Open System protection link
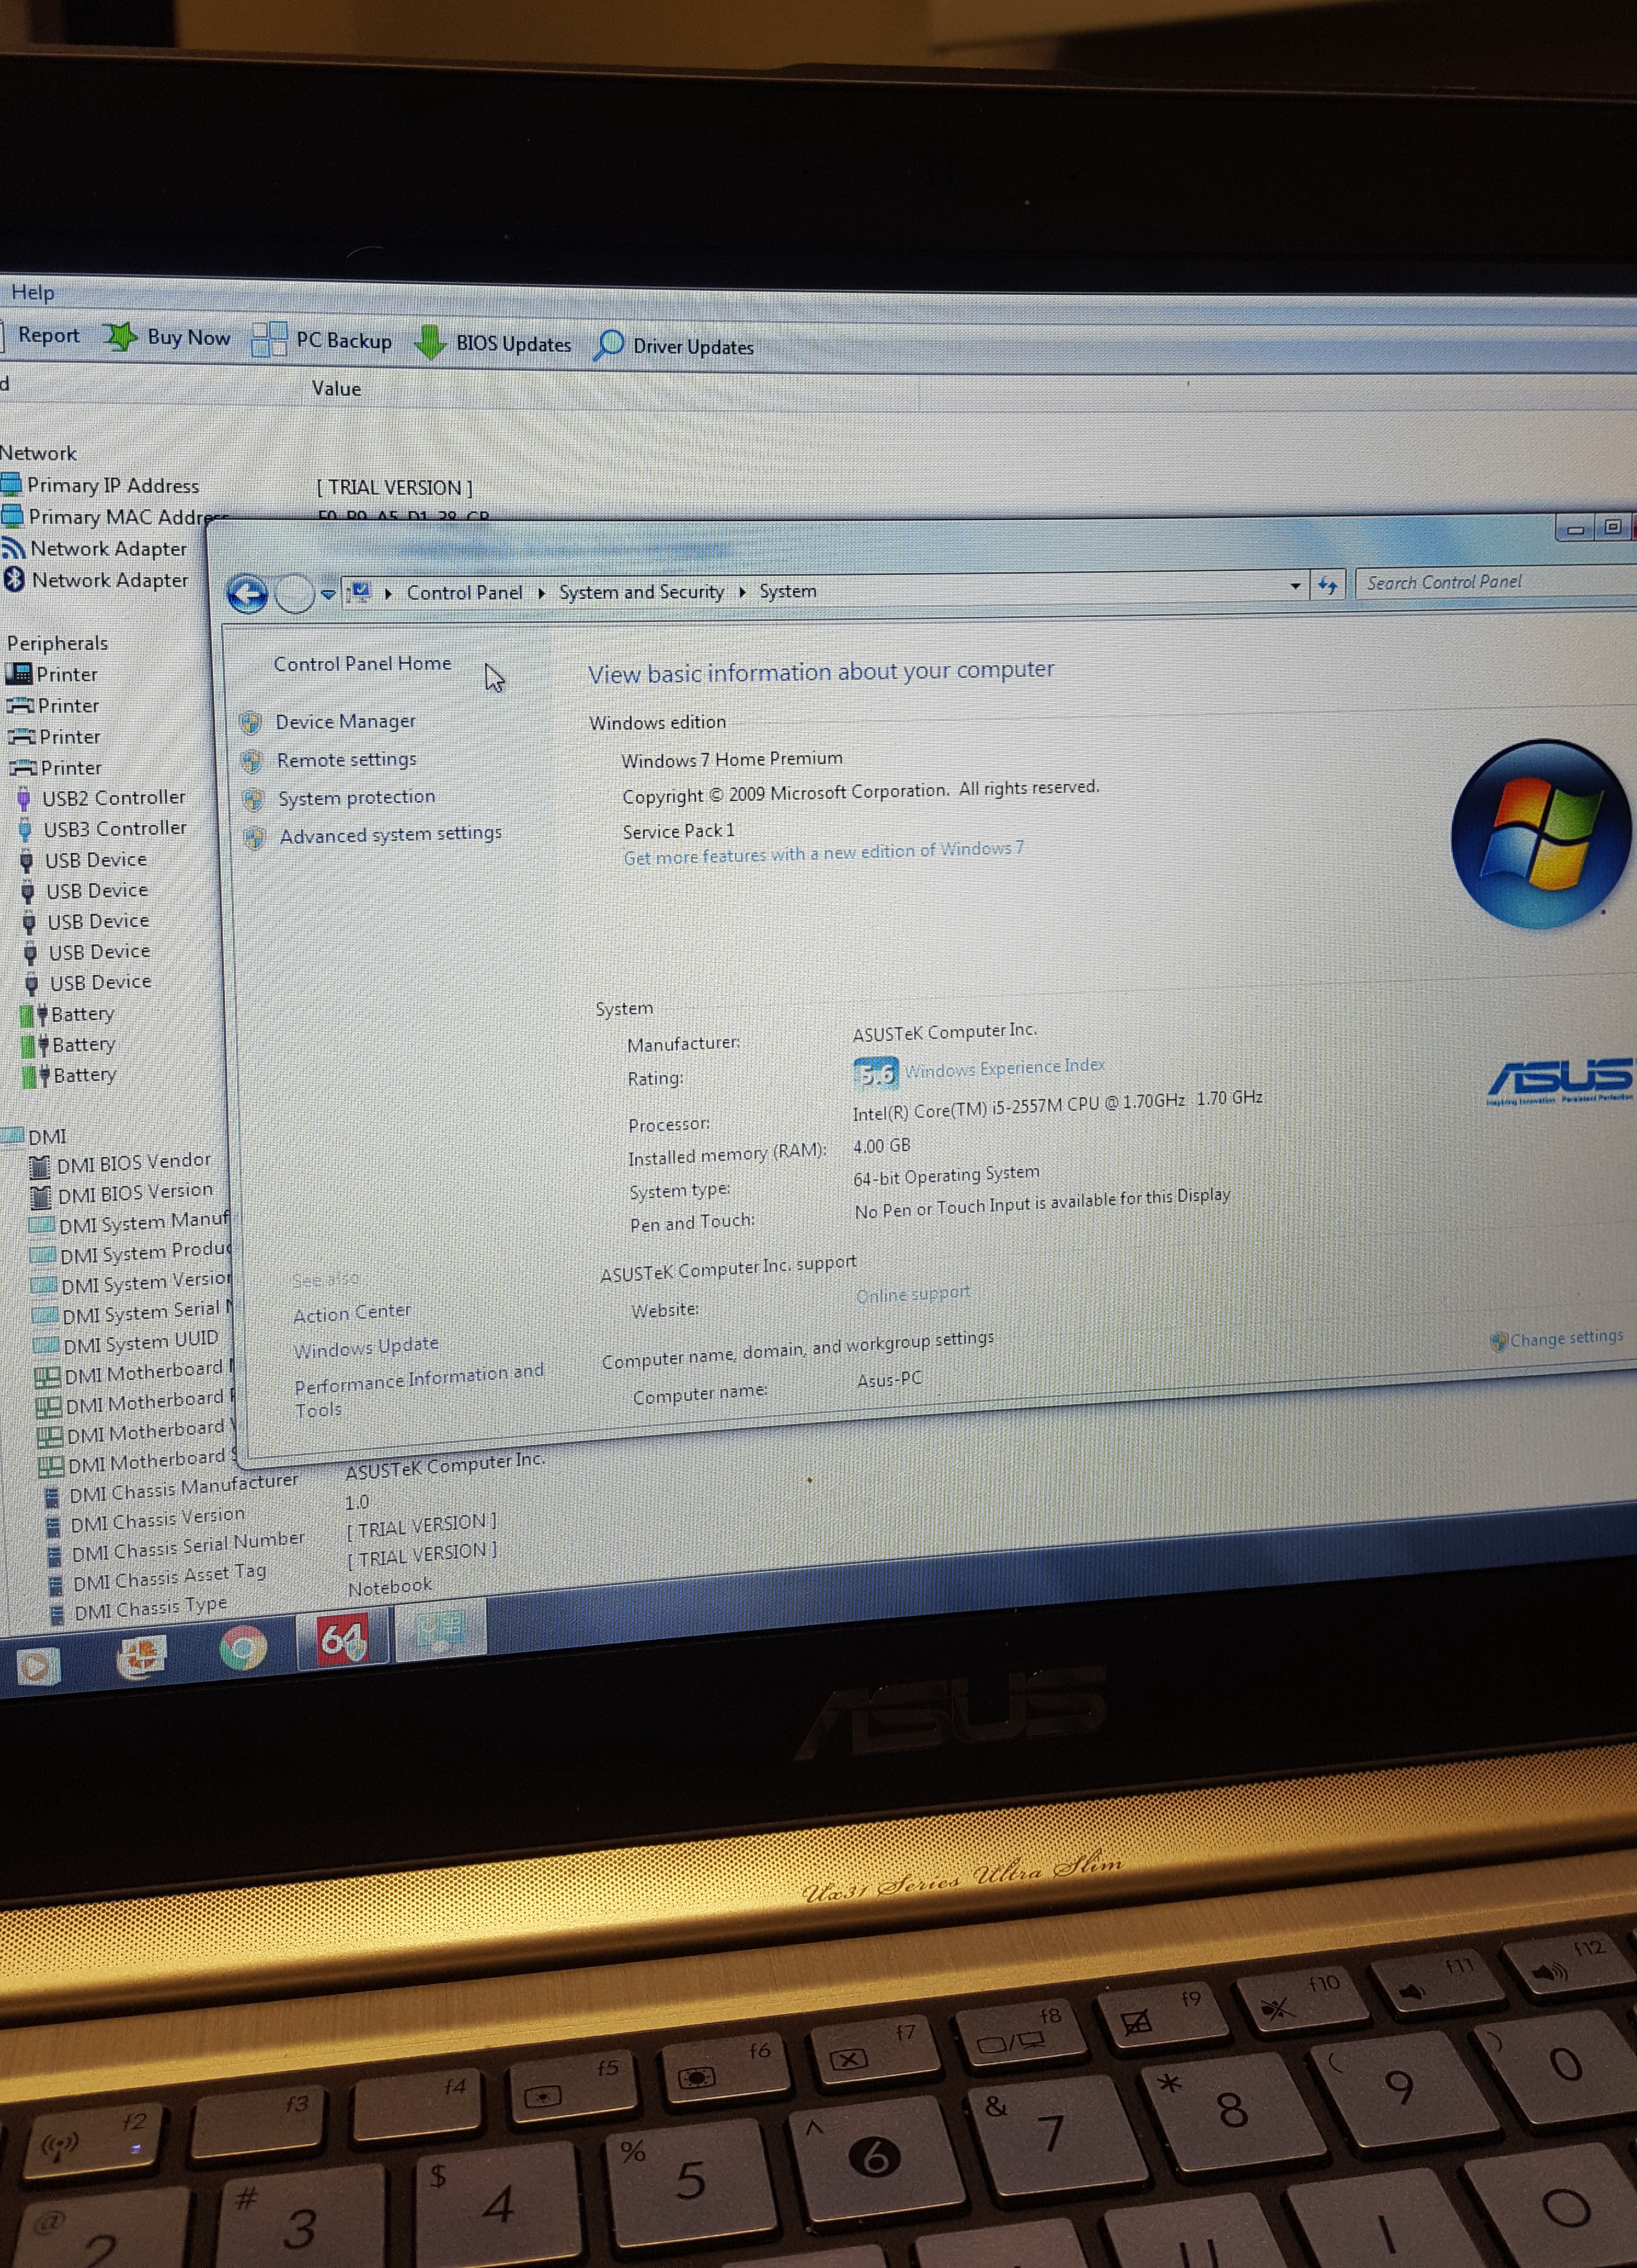Image resolution: width=1637 pixels, height=2268 pixels. (356, 797)
